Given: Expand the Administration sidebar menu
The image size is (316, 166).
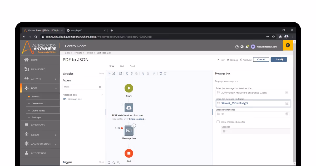Looking at the screenshot, I should (x=56, y=144).
